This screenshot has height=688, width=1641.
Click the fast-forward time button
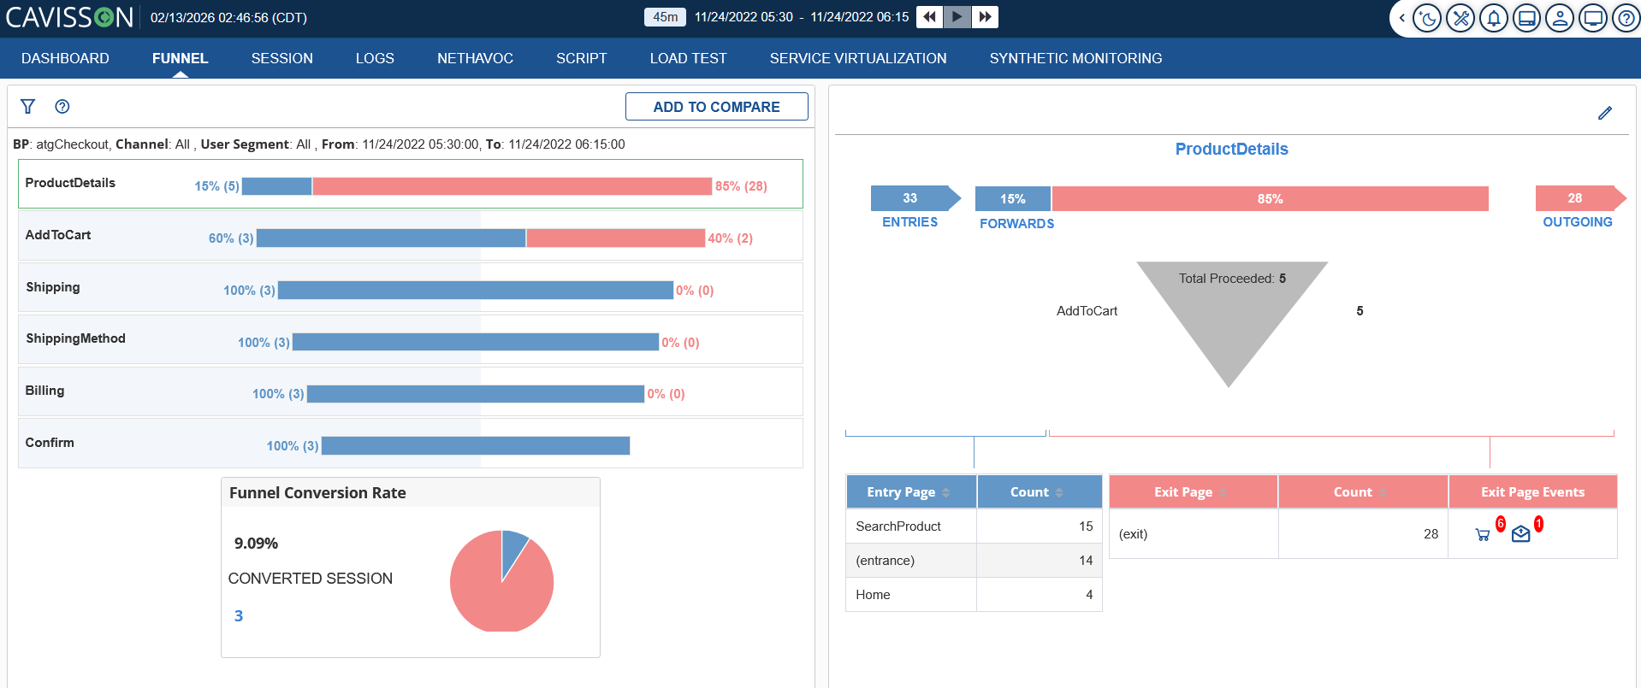point(986,17)
